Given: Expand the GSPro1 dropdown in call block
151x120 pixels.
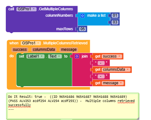Looking at the screenshot, I should coord(26,9).
